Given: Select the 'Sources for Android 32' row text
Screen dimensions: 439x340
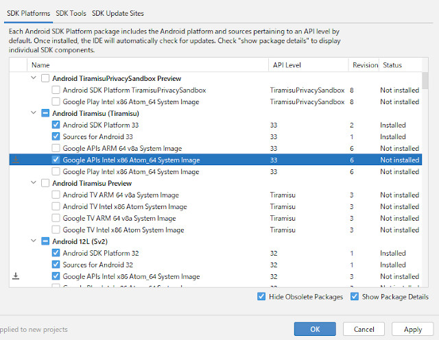Looking at the screenshot, I should 97,265.
